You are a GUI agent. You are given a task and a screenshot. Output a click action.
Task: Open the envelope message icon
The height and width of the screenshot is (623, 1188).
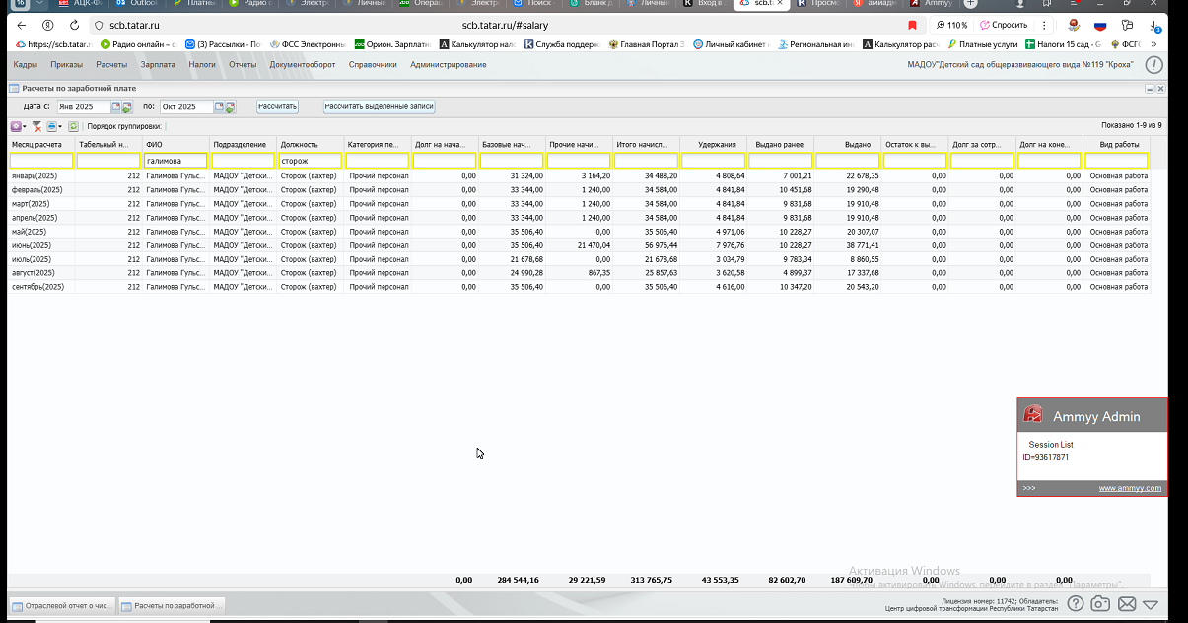(x=1127, y=604)
